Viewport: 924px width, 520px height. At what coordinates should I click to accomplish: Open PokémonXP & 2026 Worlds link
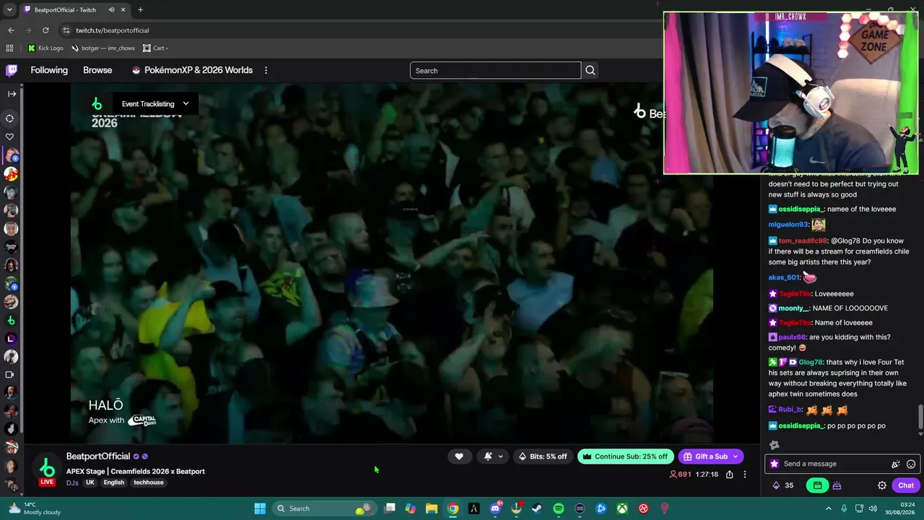(x=192, y=70)
